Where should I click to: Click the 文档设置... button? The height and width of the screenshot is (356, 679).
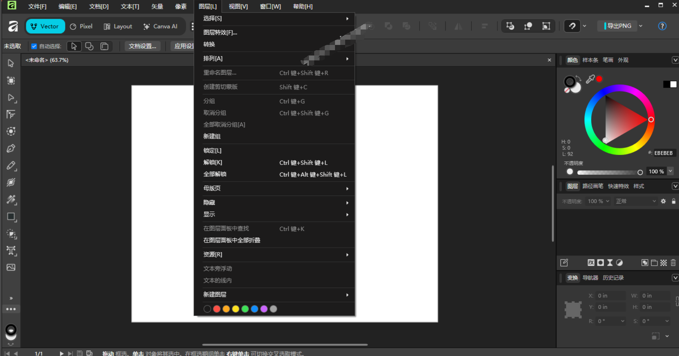click(x=142, y=46)
